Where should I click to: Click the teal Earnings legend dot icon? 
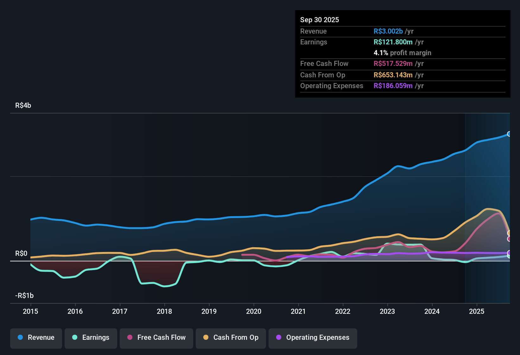75,338
